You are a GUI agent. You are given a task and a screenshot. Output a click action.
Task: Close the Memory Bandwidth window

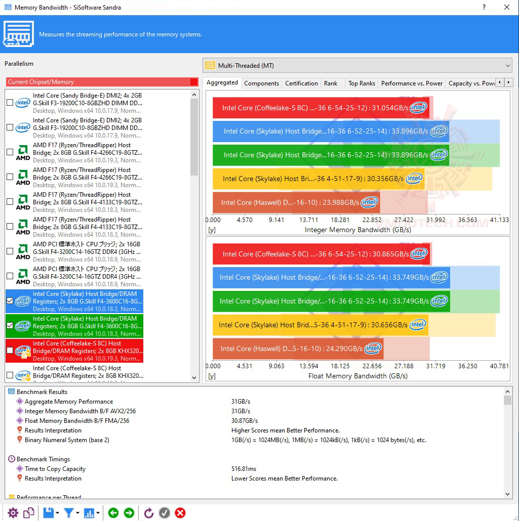click(x=507, y=7)
